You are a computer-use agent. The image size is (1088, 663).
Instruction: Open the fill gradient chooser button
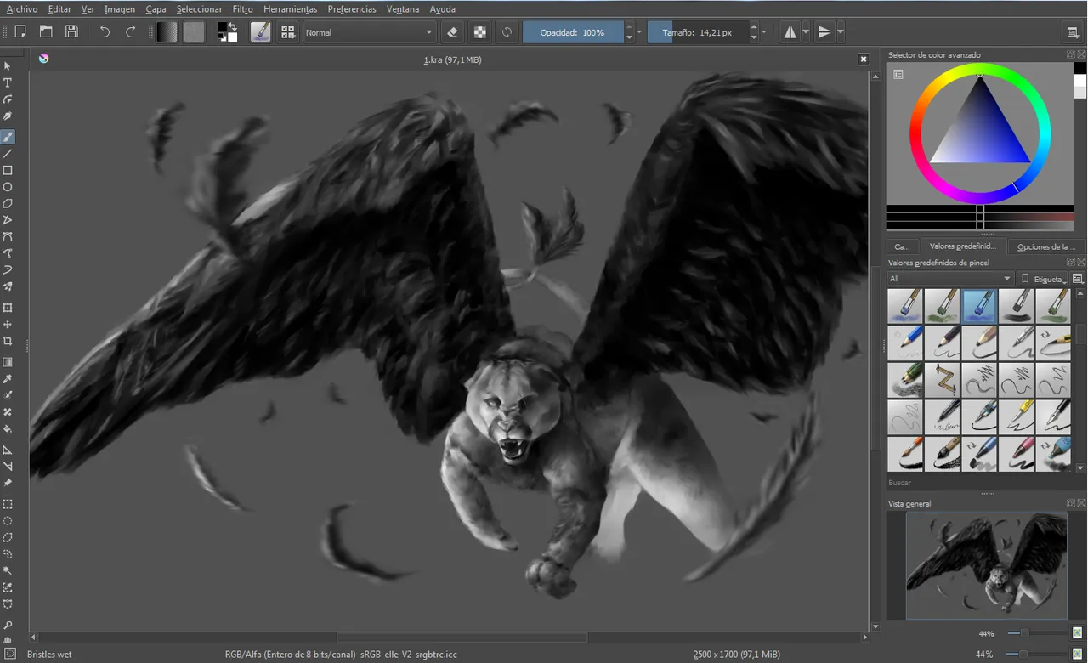click(167, 32)
